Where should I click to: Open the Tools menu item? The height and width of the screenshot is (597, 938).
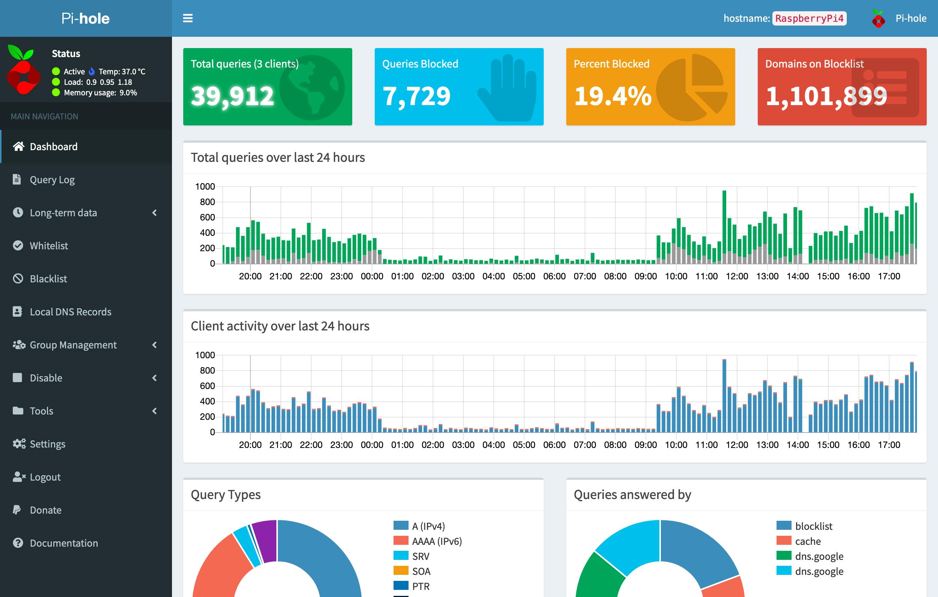tap(41, 411)
